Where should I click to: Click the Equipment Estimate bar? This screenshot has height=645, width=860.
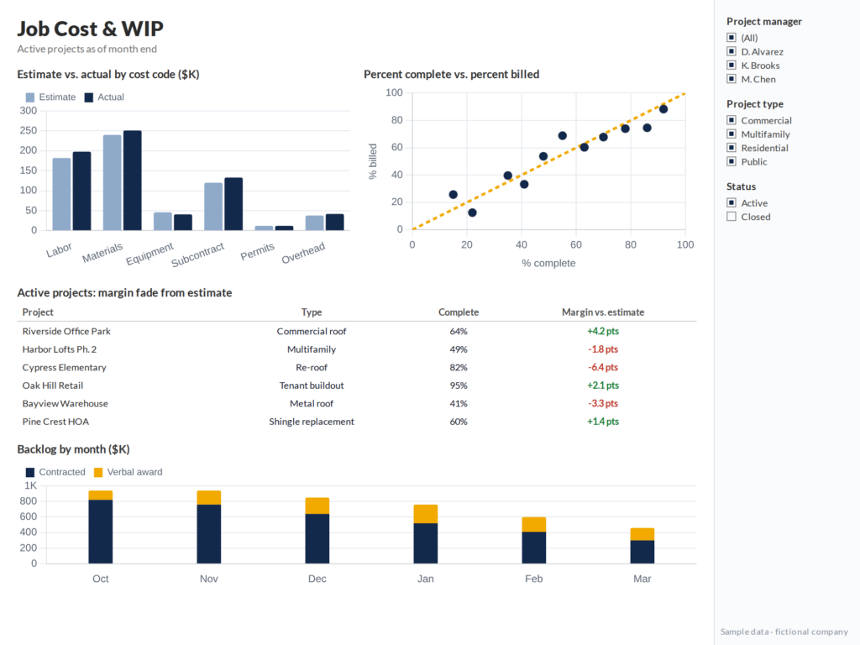(163, 222)
